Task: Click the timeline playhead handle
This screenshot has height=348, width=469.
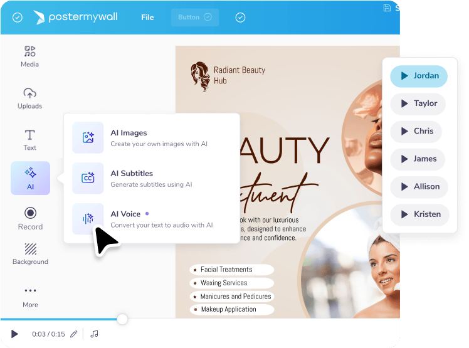Action: (122, 319)
